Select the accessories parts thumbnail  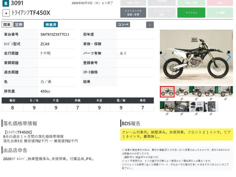click(x=196, y=106)
